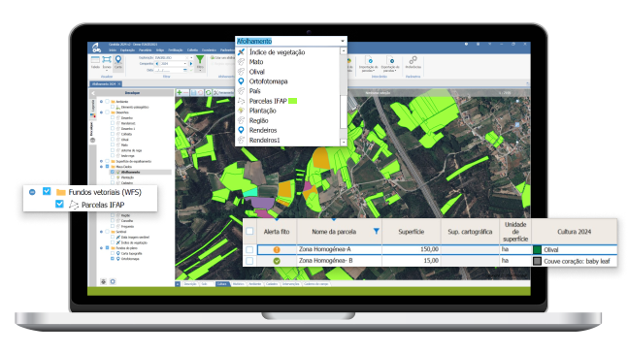Click the filter icon in Nome da parcela header
The width and height of the screenshot is (628, 353).
click(376, 232)
